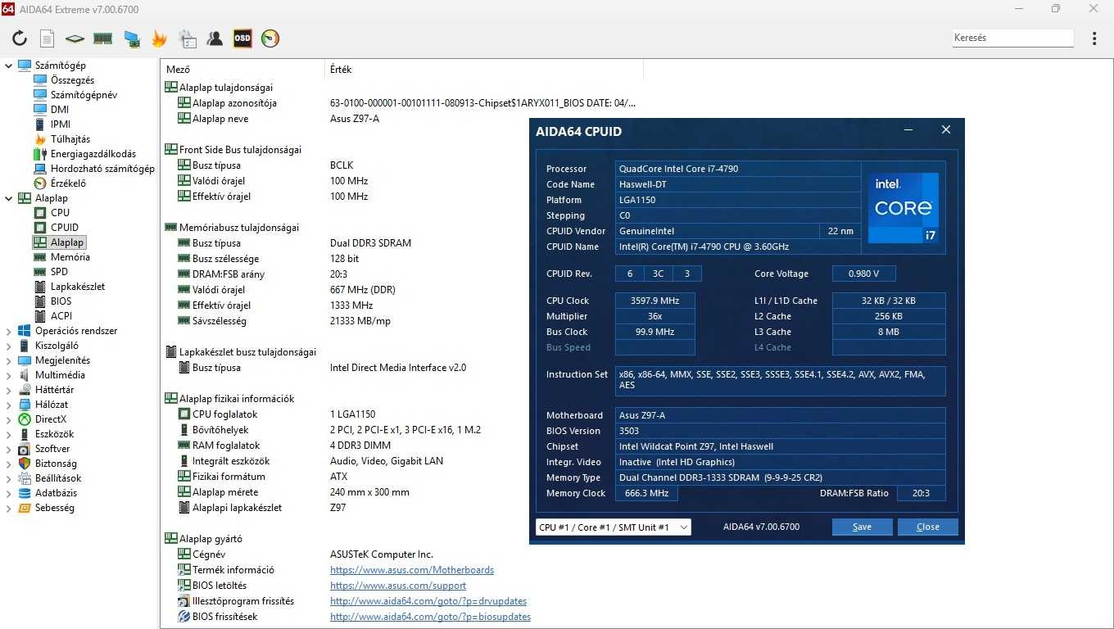Open asus.com support link

tap(398, 586)
